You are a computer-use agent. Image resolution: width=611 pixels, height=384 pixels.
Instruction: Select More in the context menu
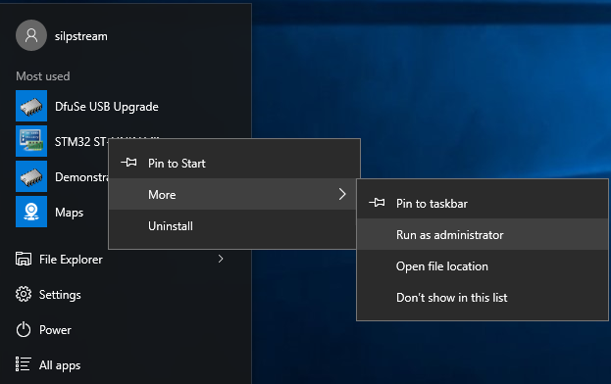[x=233, y=194]
